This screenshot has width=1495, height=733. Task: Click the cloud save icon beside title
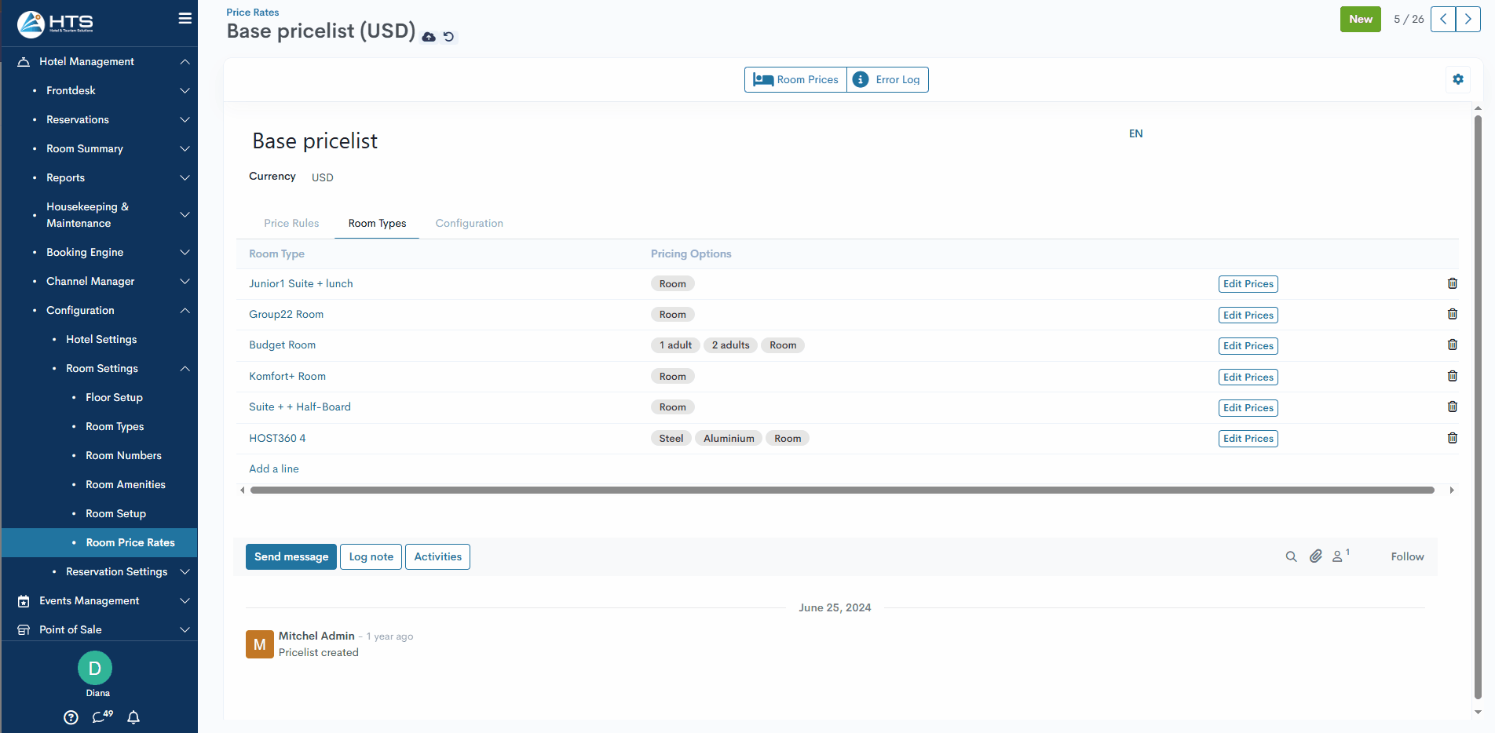coord(429,37)
